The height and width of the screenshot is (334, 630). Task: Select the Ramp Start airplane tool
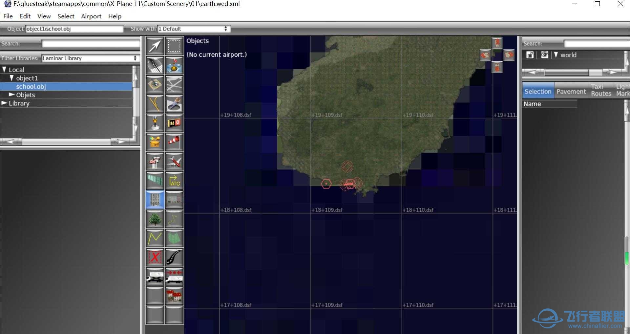pyautogui.click(x=174, y=161)
